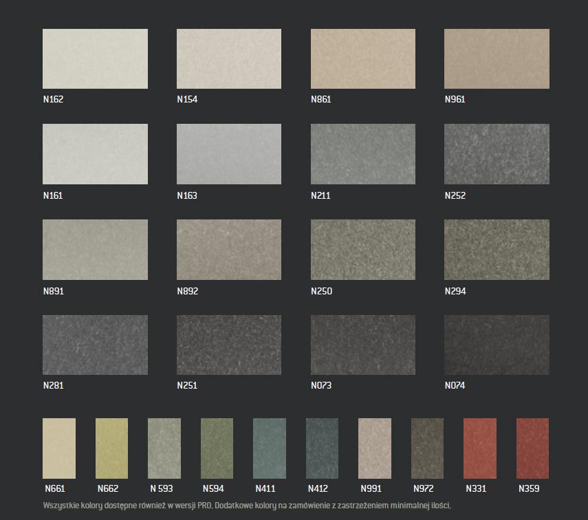The image size is (588, 520).
Task: Click the small N662 yellow-green swatch
Action: click(x=111, y=448)
